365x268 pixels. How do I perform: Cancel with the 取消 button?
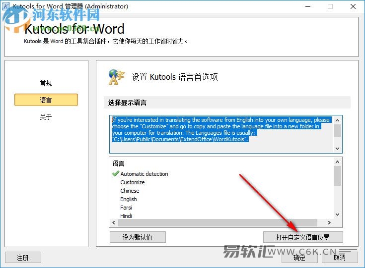coord(340,257)
